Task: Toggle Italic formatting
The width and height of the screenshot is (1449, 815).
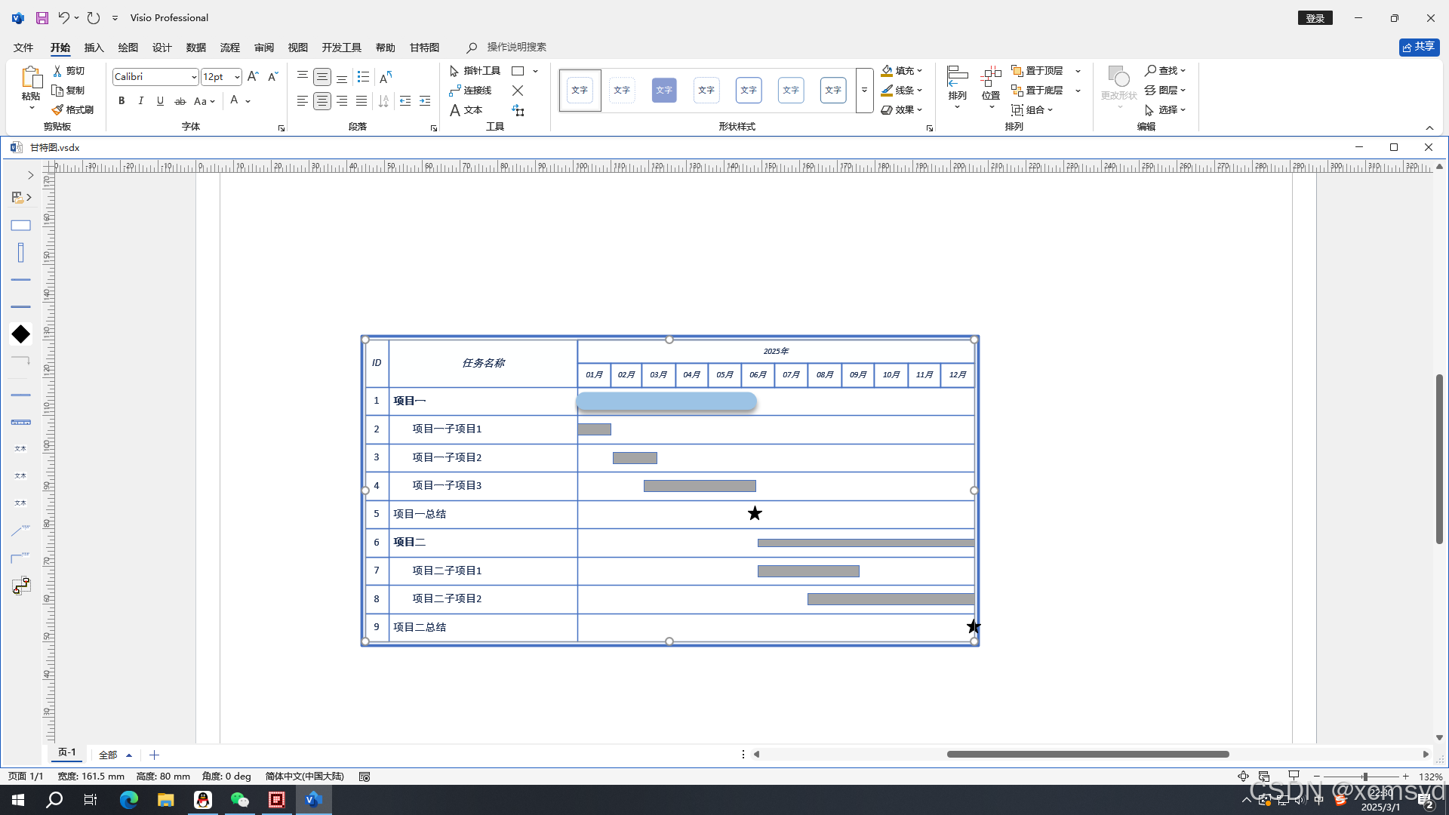Action: (x=140, y=101)
